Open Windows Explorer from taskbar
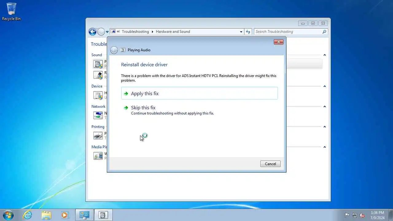 (x=46, y=215)
